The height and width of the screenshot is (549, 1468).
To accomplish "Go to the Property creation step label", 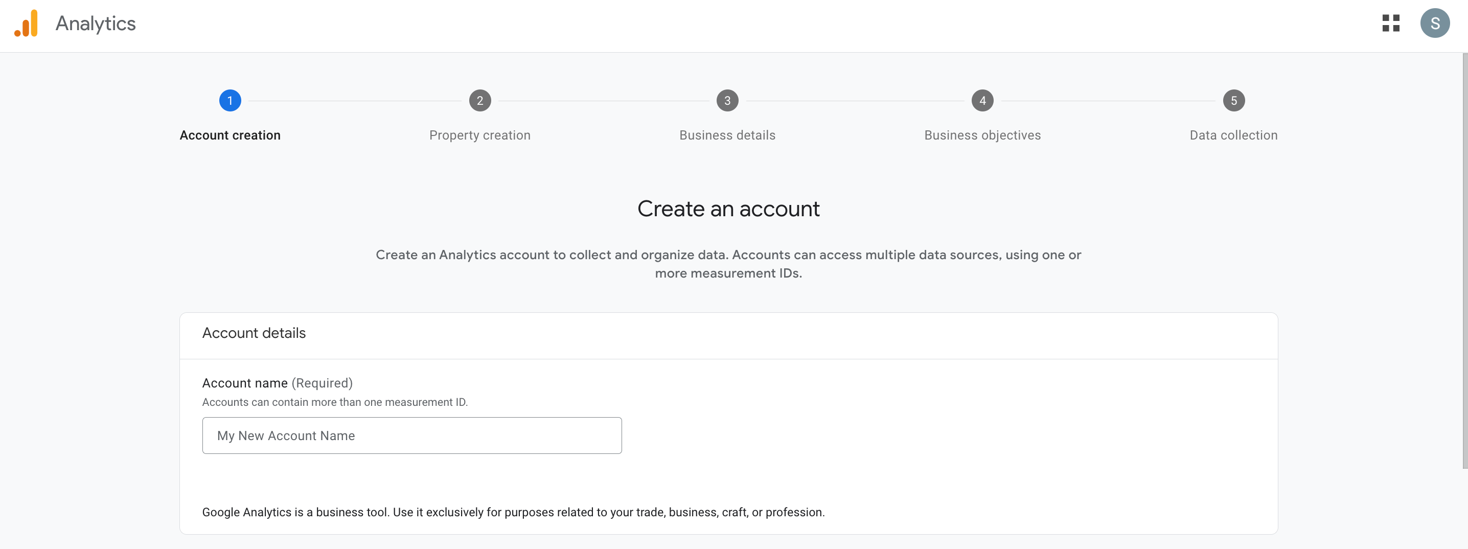I will (480, 135).
